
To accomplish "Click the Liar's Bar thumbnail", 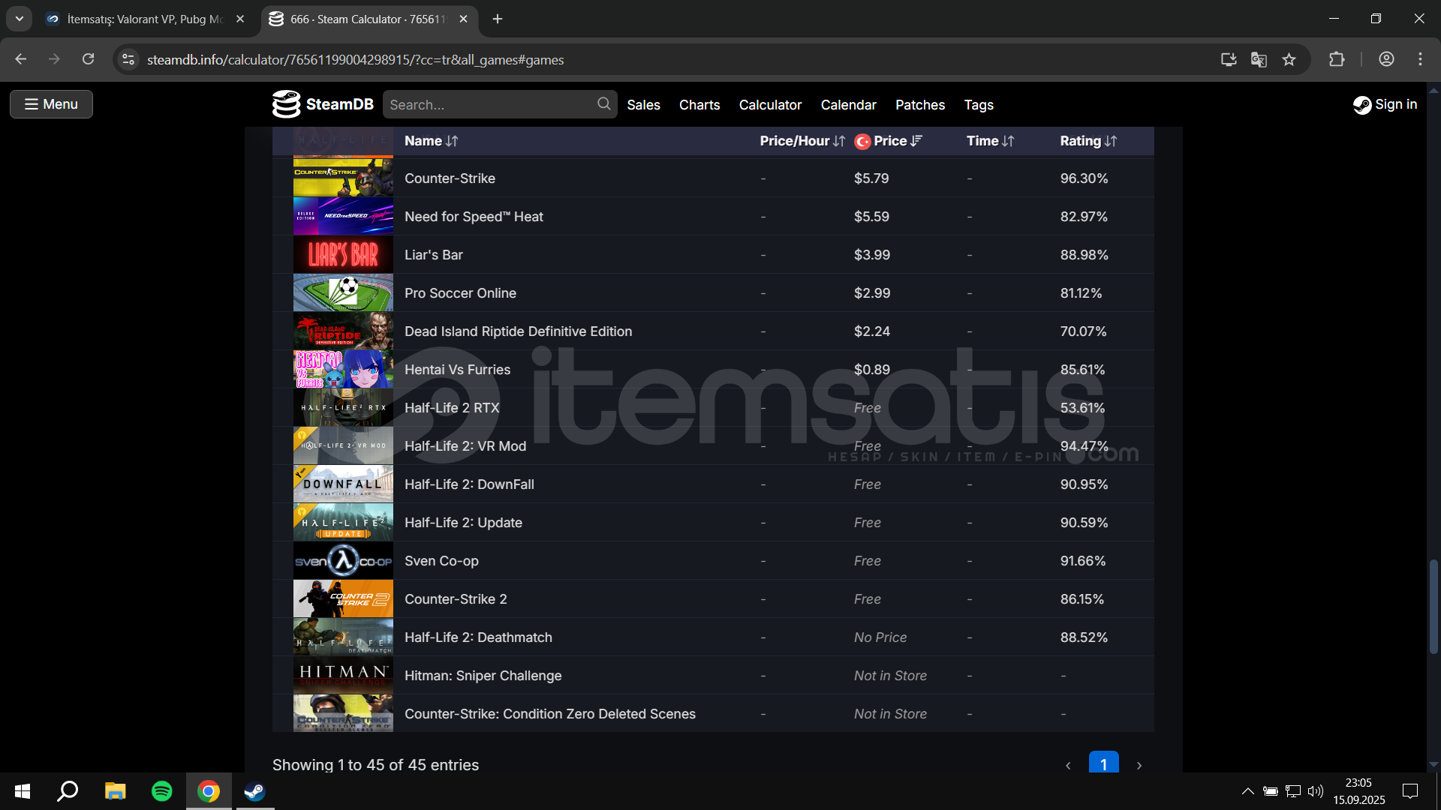I will pos(343,255).
